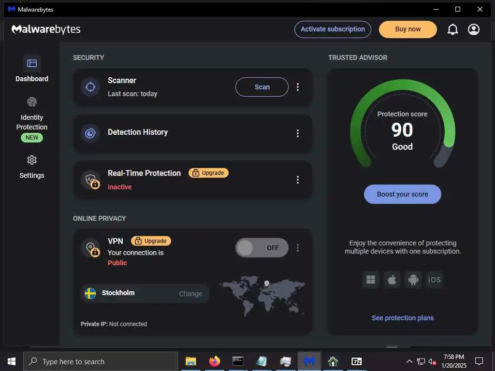Click Upgrade badge beside VPN
The image size is (495, 371).
pyautogui.click(x=151, y=241)
